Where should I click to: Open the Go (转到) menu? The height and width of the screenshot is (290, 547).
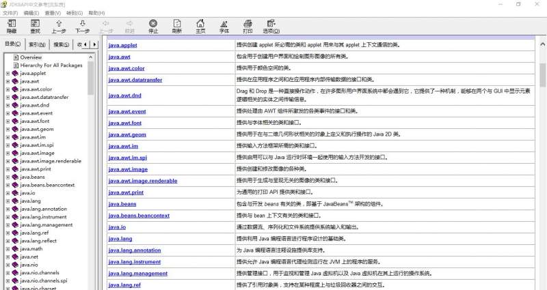75,13
